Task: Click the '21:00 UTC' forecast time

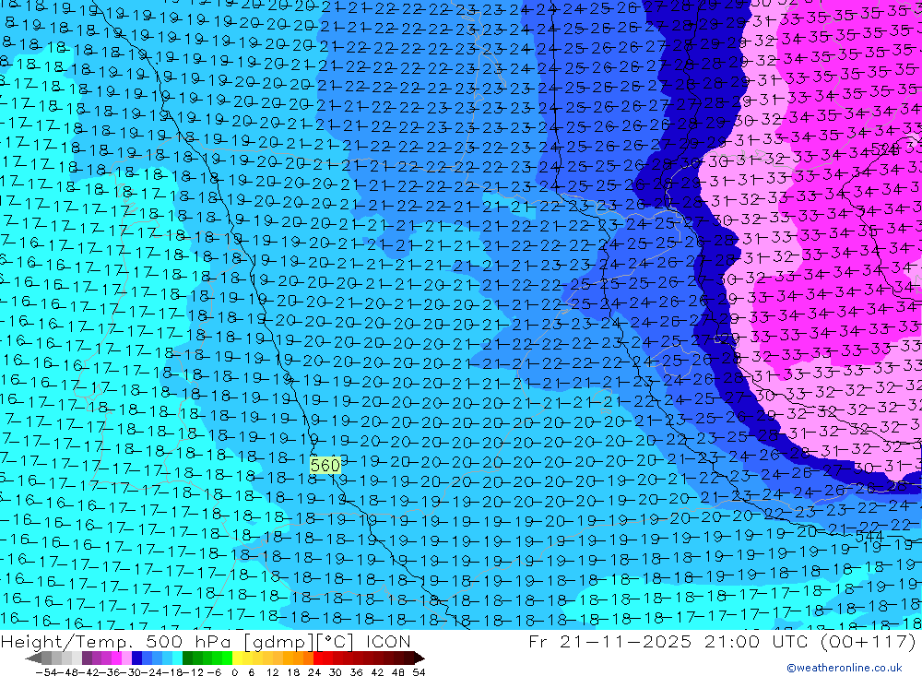Action: 758,641
